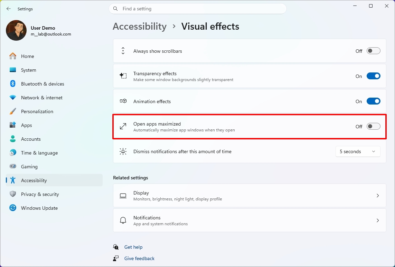This screenshot has width=395, height=267.
Task: Enable the Always show scrollbars toggle
Action: (x=373, y=51)
